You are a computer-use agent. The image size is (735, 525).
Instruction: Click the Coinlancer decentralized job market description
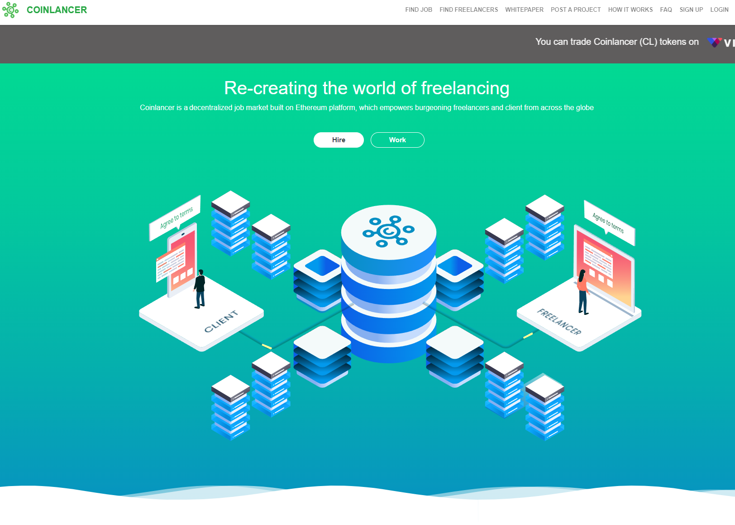[x=367, y=108]
